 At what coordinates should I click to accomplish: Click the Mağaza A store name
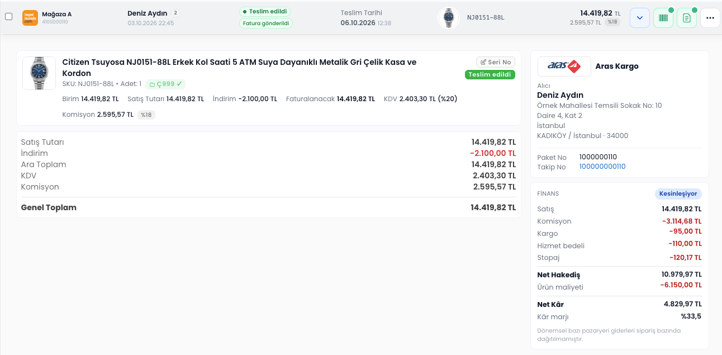[57, 14]
